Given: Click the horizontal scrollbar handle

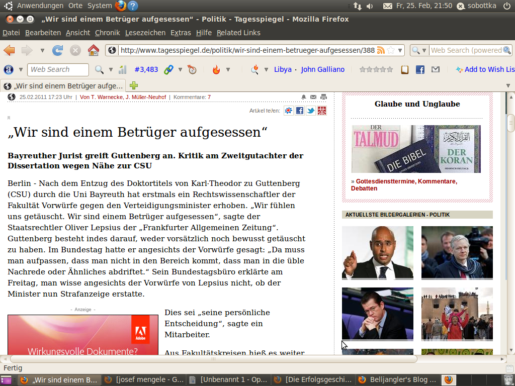Looking at the screenshot, I should tap(213, 359).
